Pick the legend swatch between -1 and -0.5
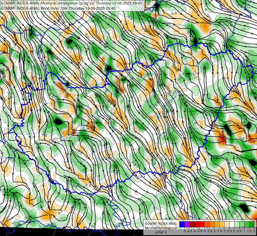 coord(227,224)
